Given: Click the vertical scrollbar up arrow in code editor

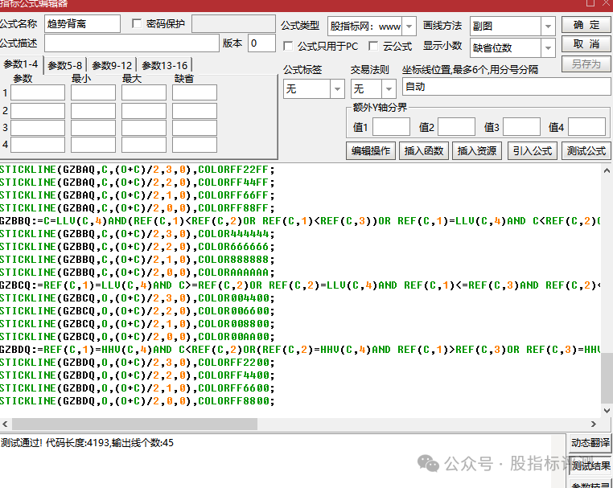Looking at the screenshot, I should coord(607,170).
